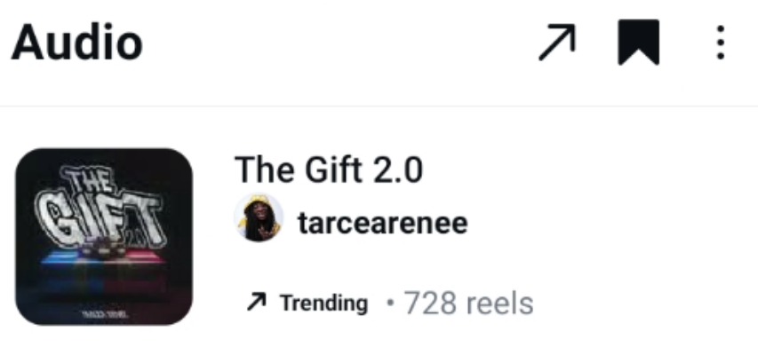Viewport: 758px width, 355px height.
Task: Select the Trending label
Action: pos(323,304)
